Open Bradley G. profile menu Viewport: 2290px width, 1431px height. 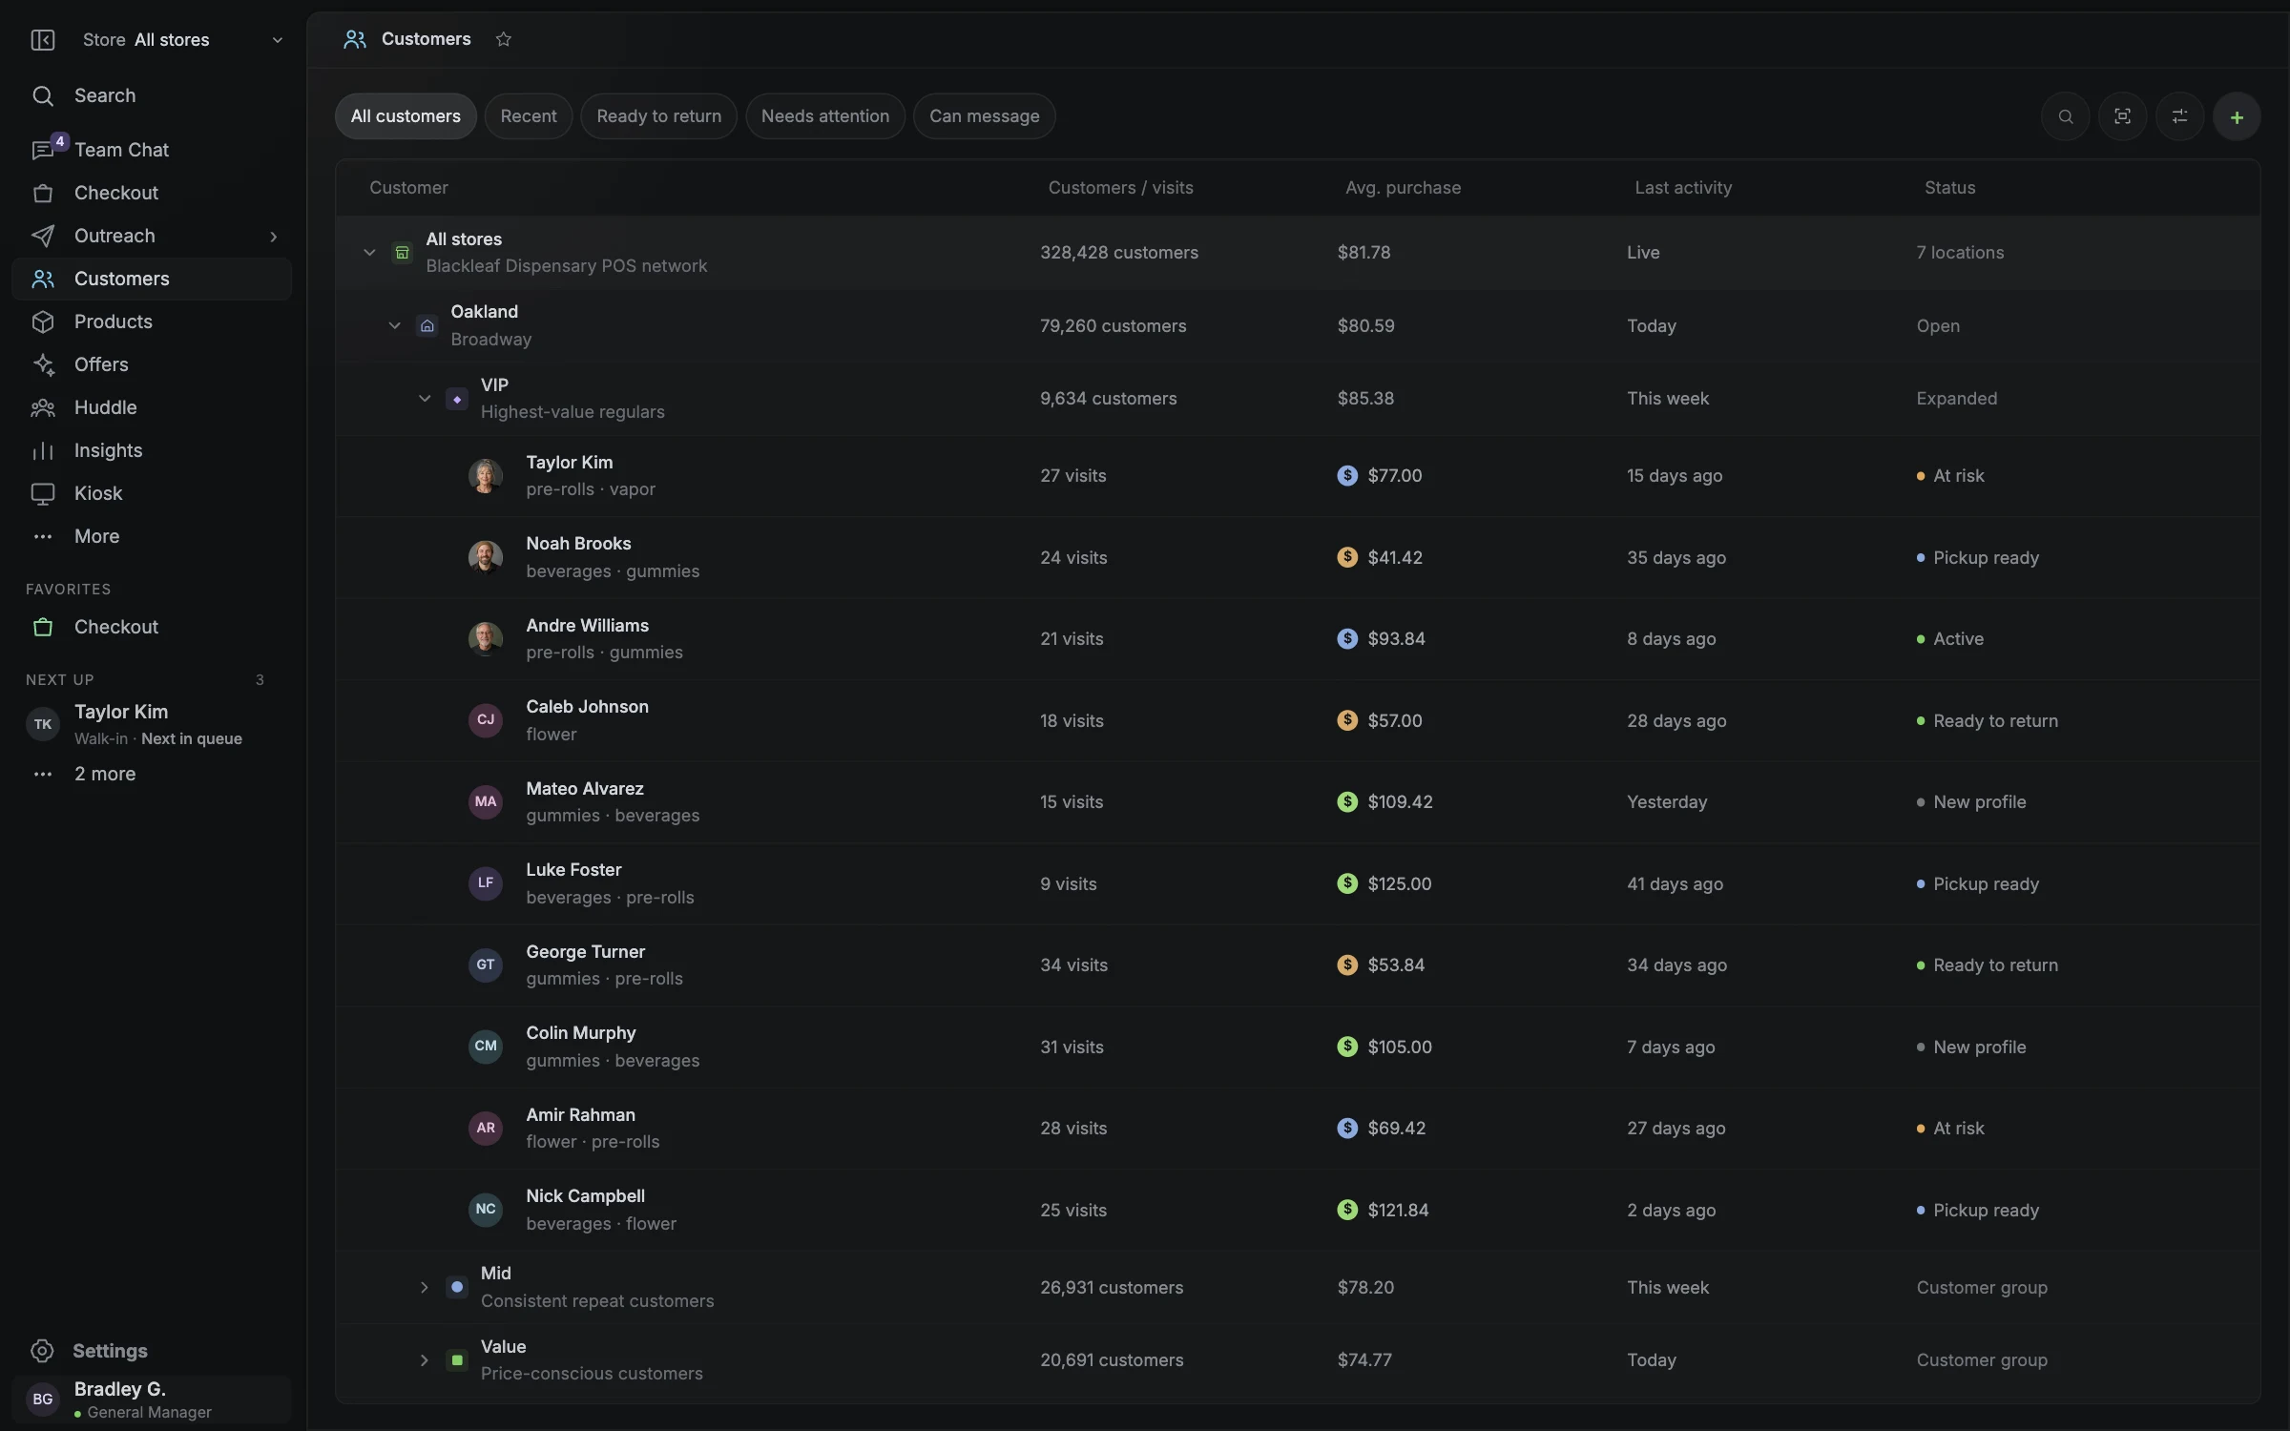click(x=151, y=1399)
